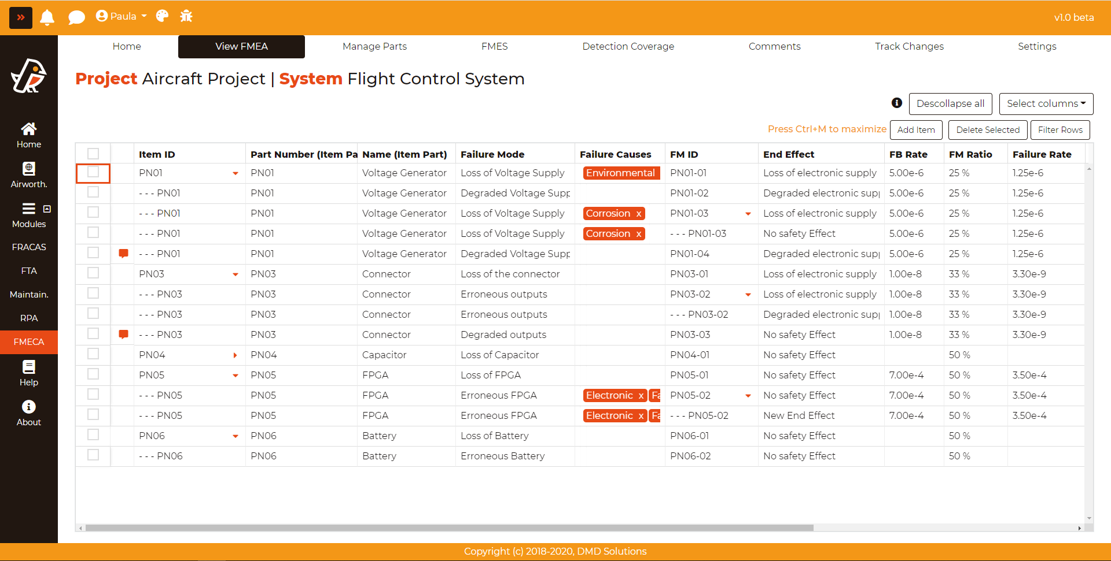Check the PN04 Capacitor row checkbox
Viewport: 1111px width, 561px height.
pyautogui.click(x=93, y=354)
